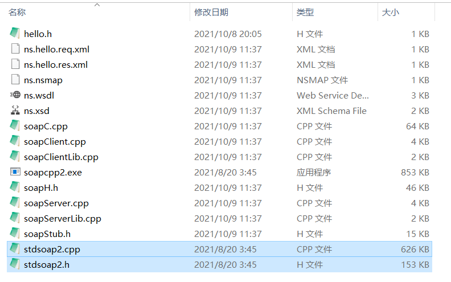451x282 pixels.
Task: Click the soapH.h file icon
Action: 15,187
